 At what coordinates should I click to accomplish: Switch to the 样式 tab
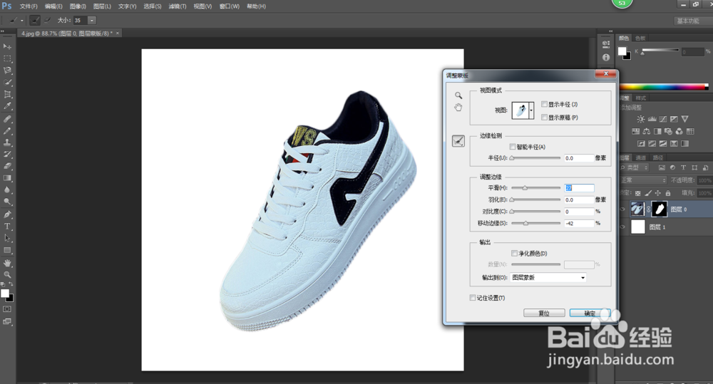[641, 98]
